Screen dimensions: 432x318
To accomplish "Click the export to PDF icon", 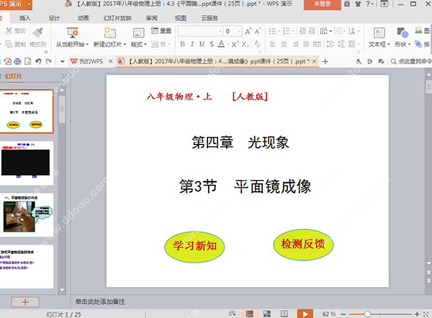I will click(x=7, y=61).
